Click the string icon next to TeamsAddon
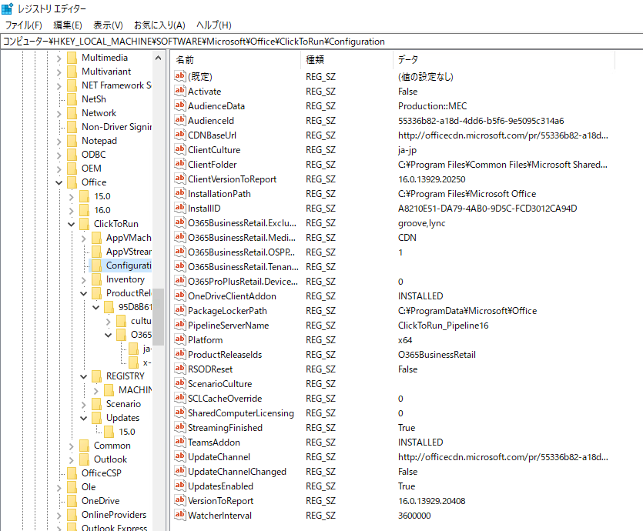 click(x=180, y=442)
